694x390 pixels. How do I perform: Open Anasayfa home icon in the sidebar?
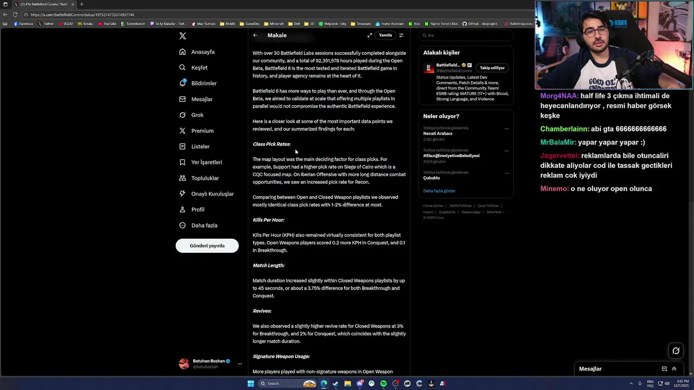coord(183,52)
